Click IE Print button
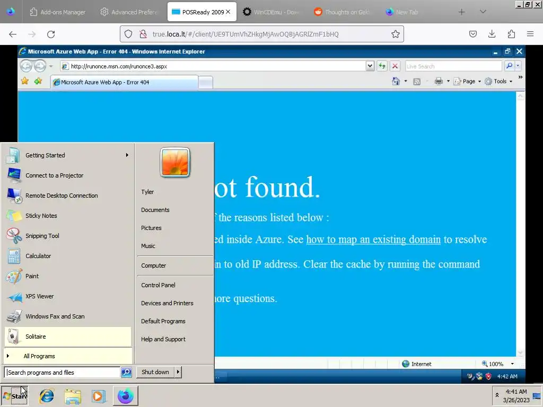The image size is (543, 407). coord(439,81)
